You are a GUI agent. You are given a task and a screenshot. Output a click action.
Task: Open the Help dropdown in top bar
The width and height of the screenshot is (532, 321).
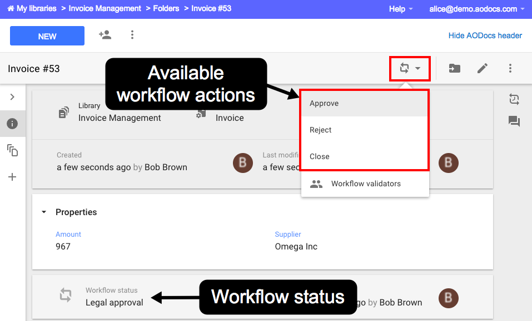point(401,9)
